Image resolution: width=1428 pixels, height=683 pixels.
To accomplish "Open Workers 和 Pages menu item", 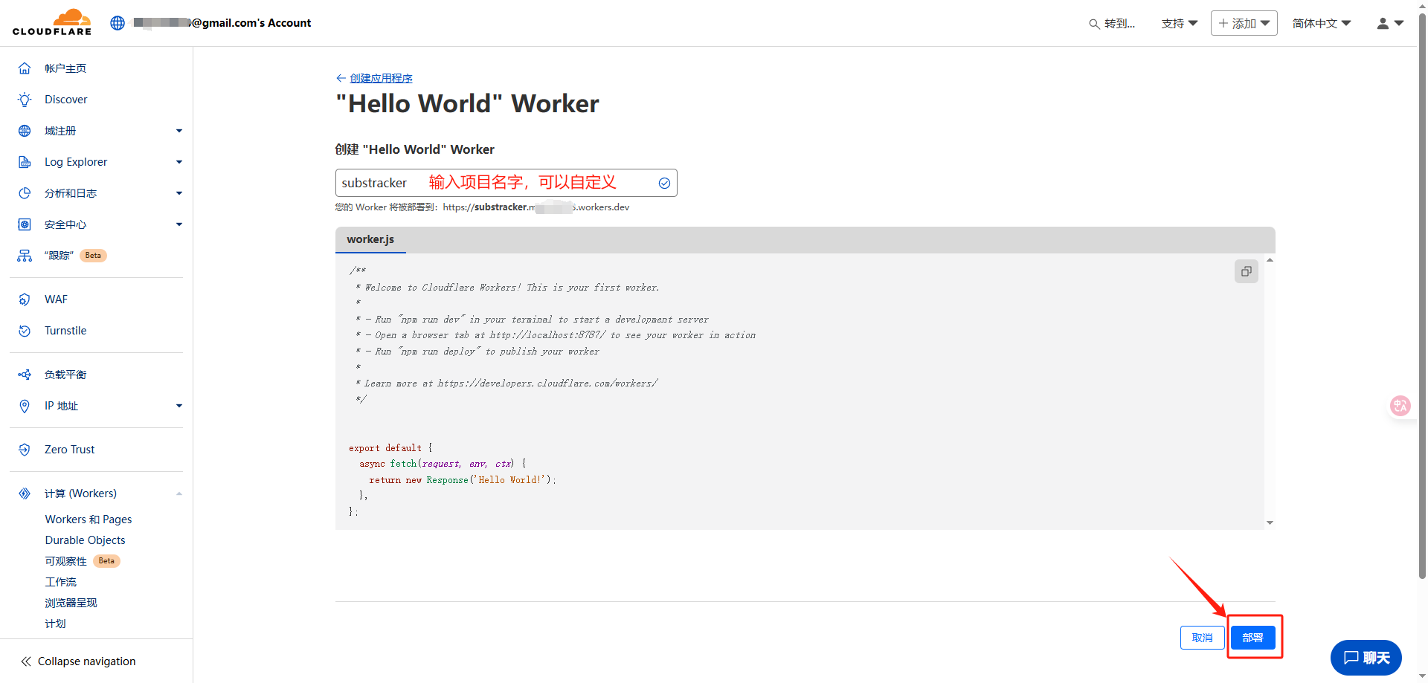I will 89,519.
